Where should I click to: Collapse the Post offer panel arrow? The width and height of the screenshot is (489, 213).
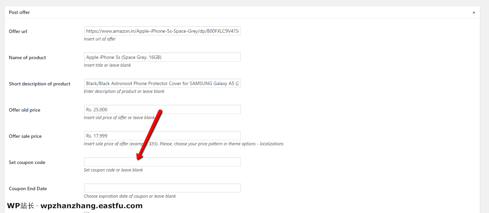click(474, 12)
